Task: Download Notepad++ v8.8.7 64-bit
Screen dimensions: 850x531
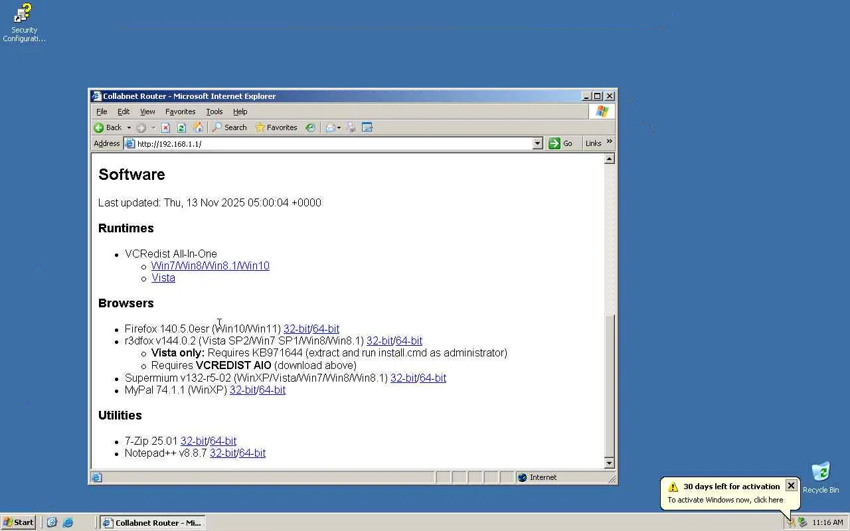Action: click(x=252, y=453)
